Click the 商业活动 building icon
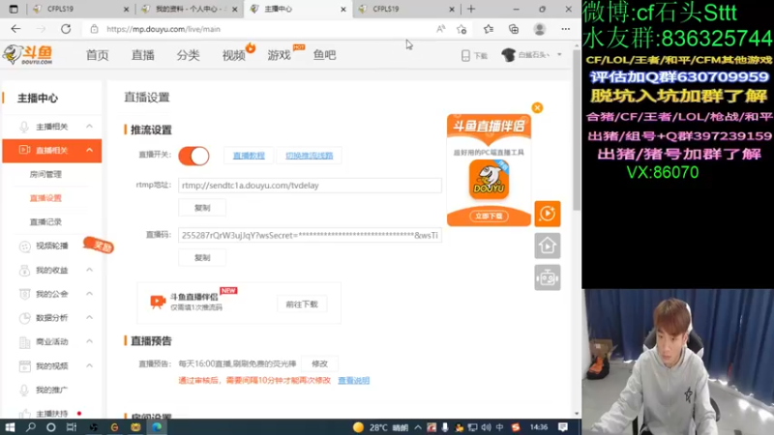 (x=24, y=342)
